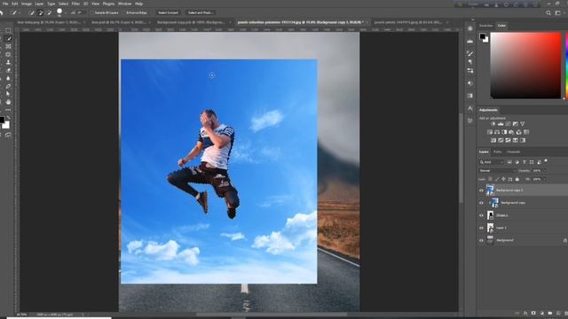
Task: Click the Subtract from Selection mode icon
Action: click(x=49, y=12)
